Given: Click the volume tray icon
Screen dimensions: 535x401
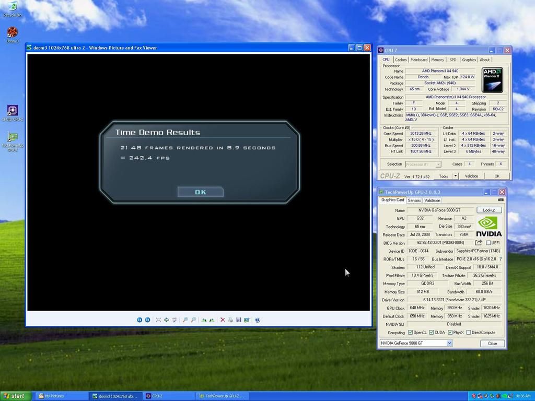Looking at the screenshot, I should coord(498,396).
